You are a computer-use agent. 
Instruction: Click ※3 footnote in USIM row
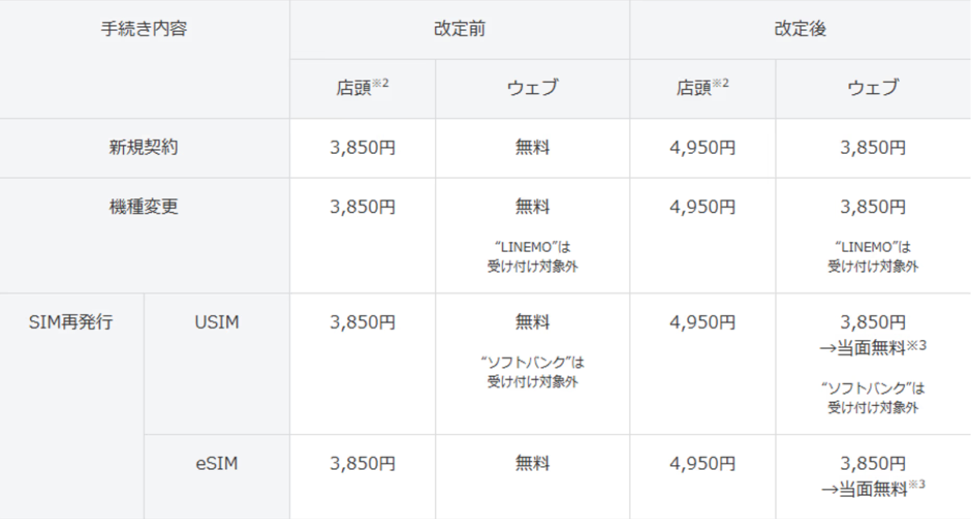(x=917, y=345)
